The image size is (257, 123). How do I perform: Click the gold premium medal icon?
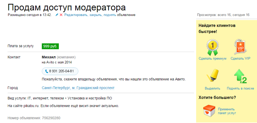213,47
